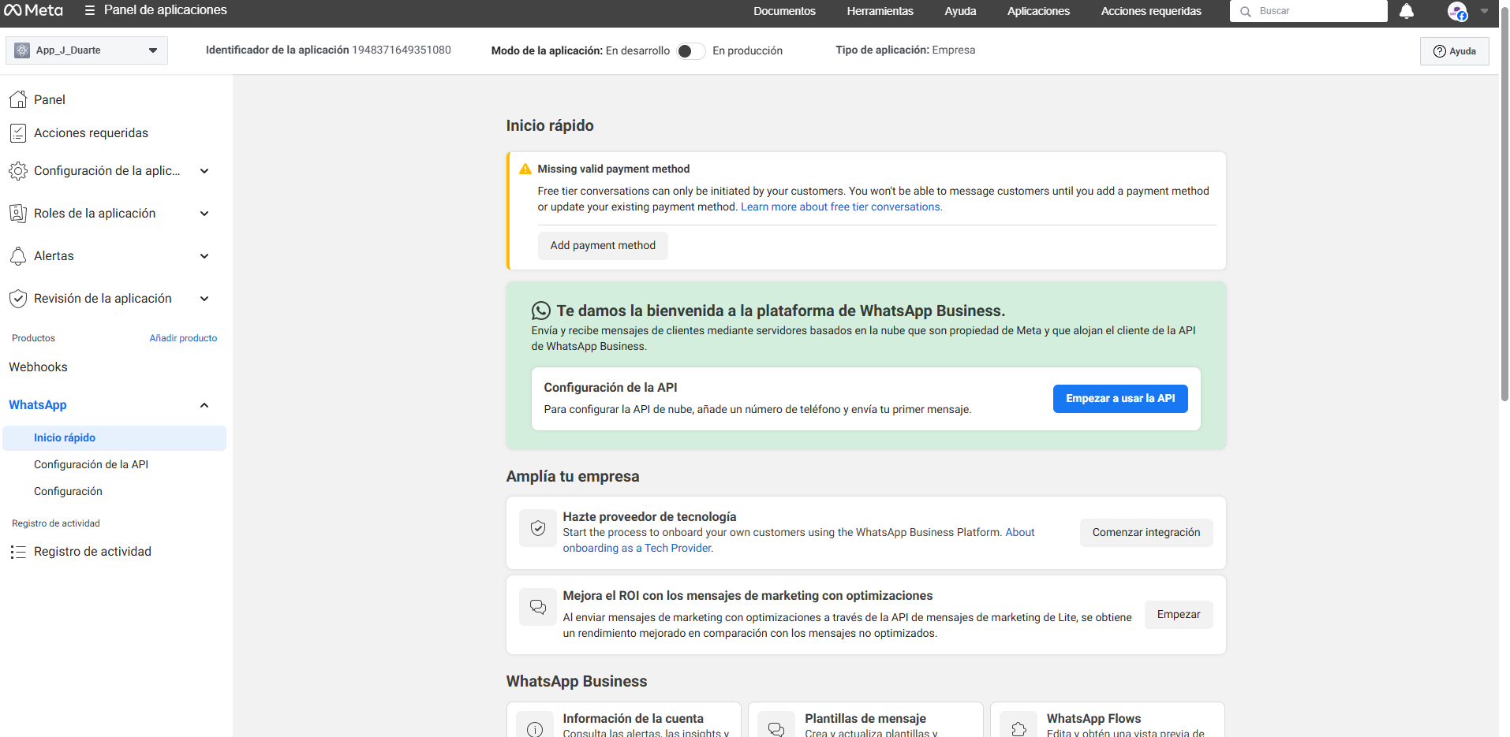Open the profile avatar menu
This screenshot has height=737, width=1510.
(x=1457, y=11)
